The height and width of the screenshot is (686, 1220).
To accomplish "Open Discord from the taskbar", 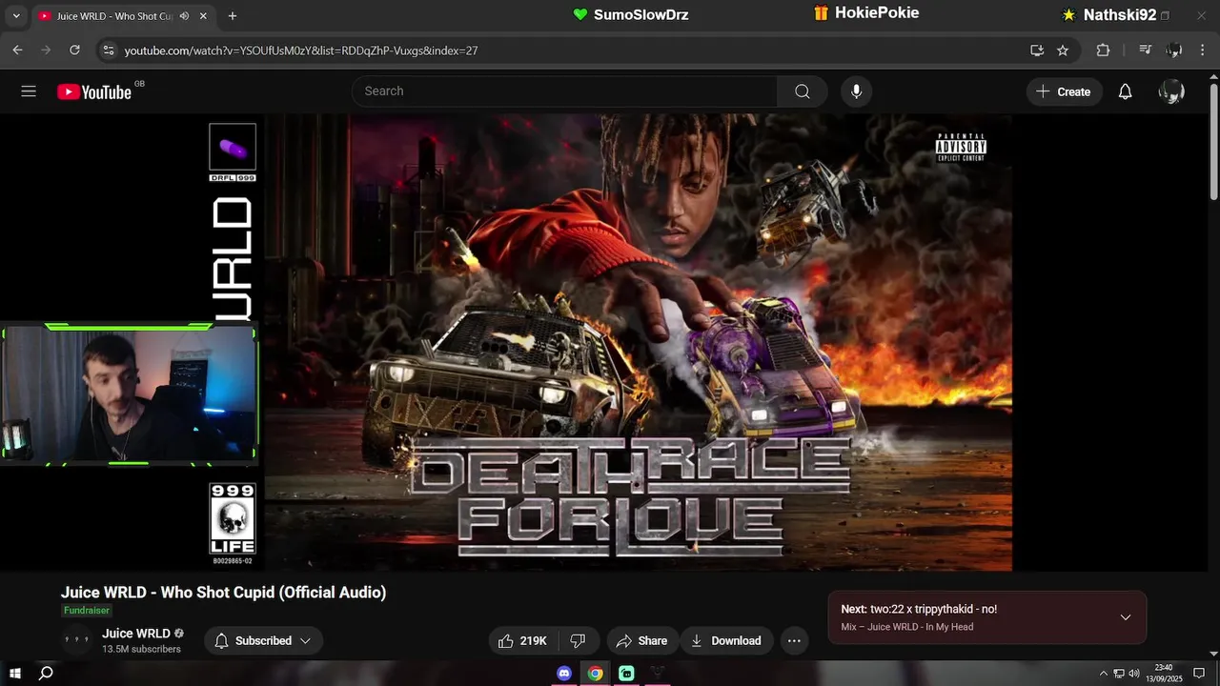I will coord(564,674).
